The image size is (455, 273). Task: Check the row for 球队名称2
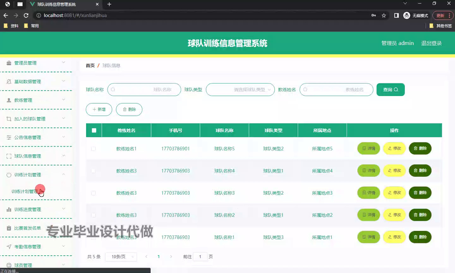pyautogui.click(x=94, y=215)
